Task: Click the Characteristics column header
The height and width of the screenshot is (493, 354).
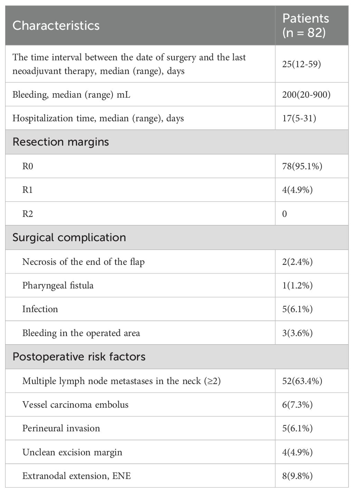Action: pyautogui.click(x=56, y=26)
